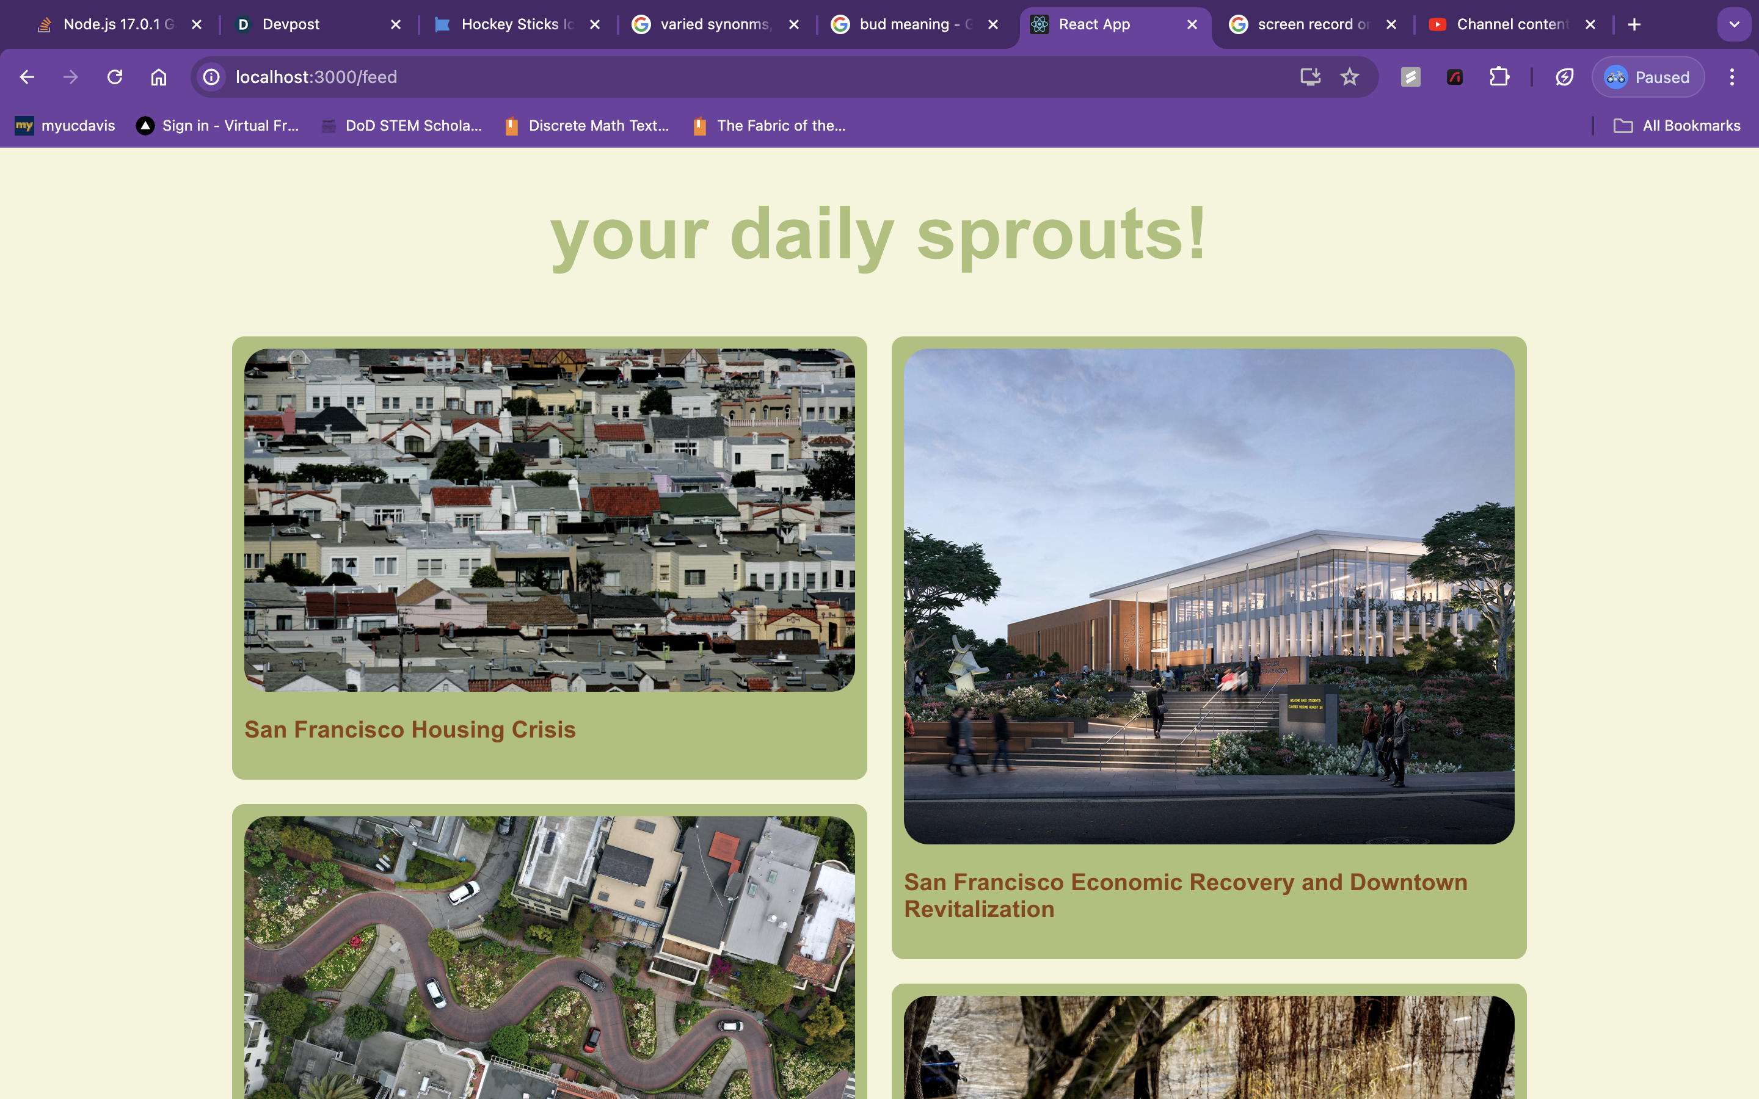
Task: Bookmark this page with the star icon
Action: (x=1350, y=77)
